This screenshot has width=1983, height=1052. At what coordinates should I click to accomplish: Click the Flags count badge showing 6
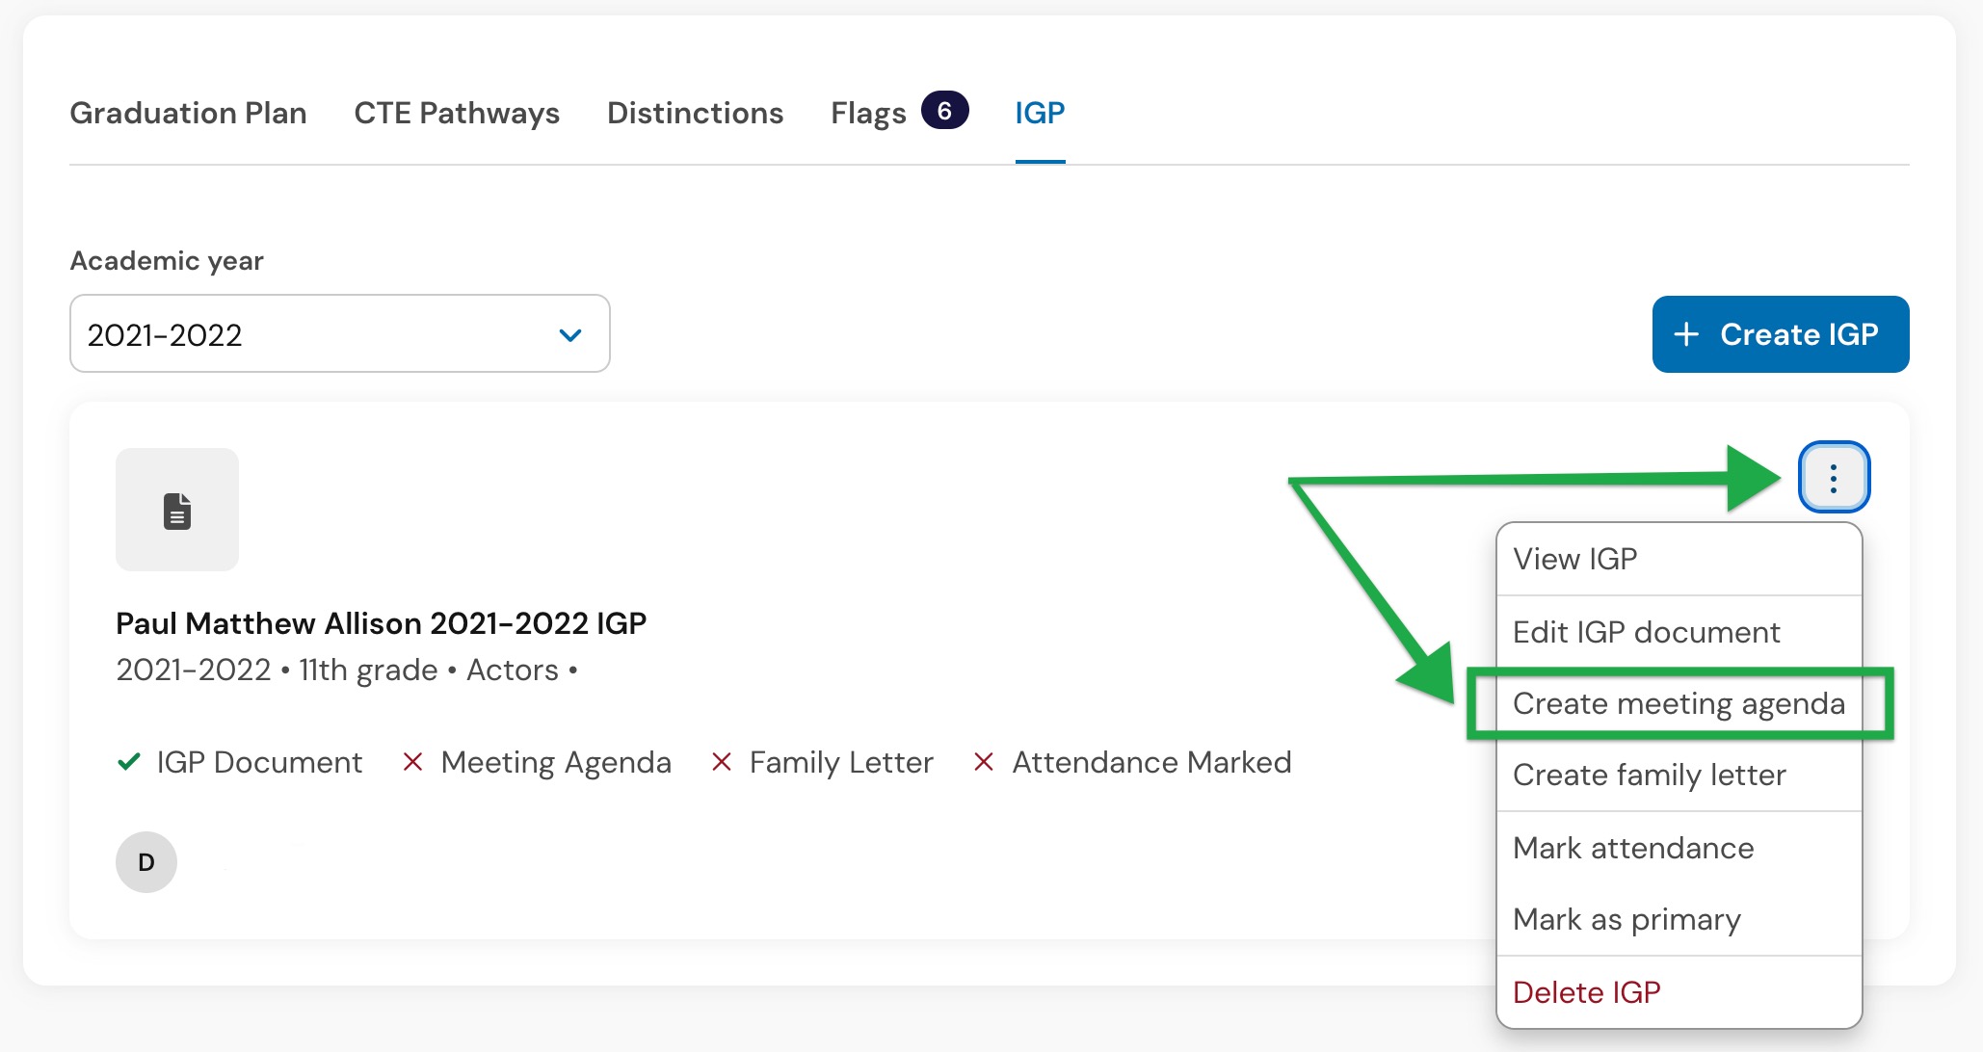click(x=944, y=111)
